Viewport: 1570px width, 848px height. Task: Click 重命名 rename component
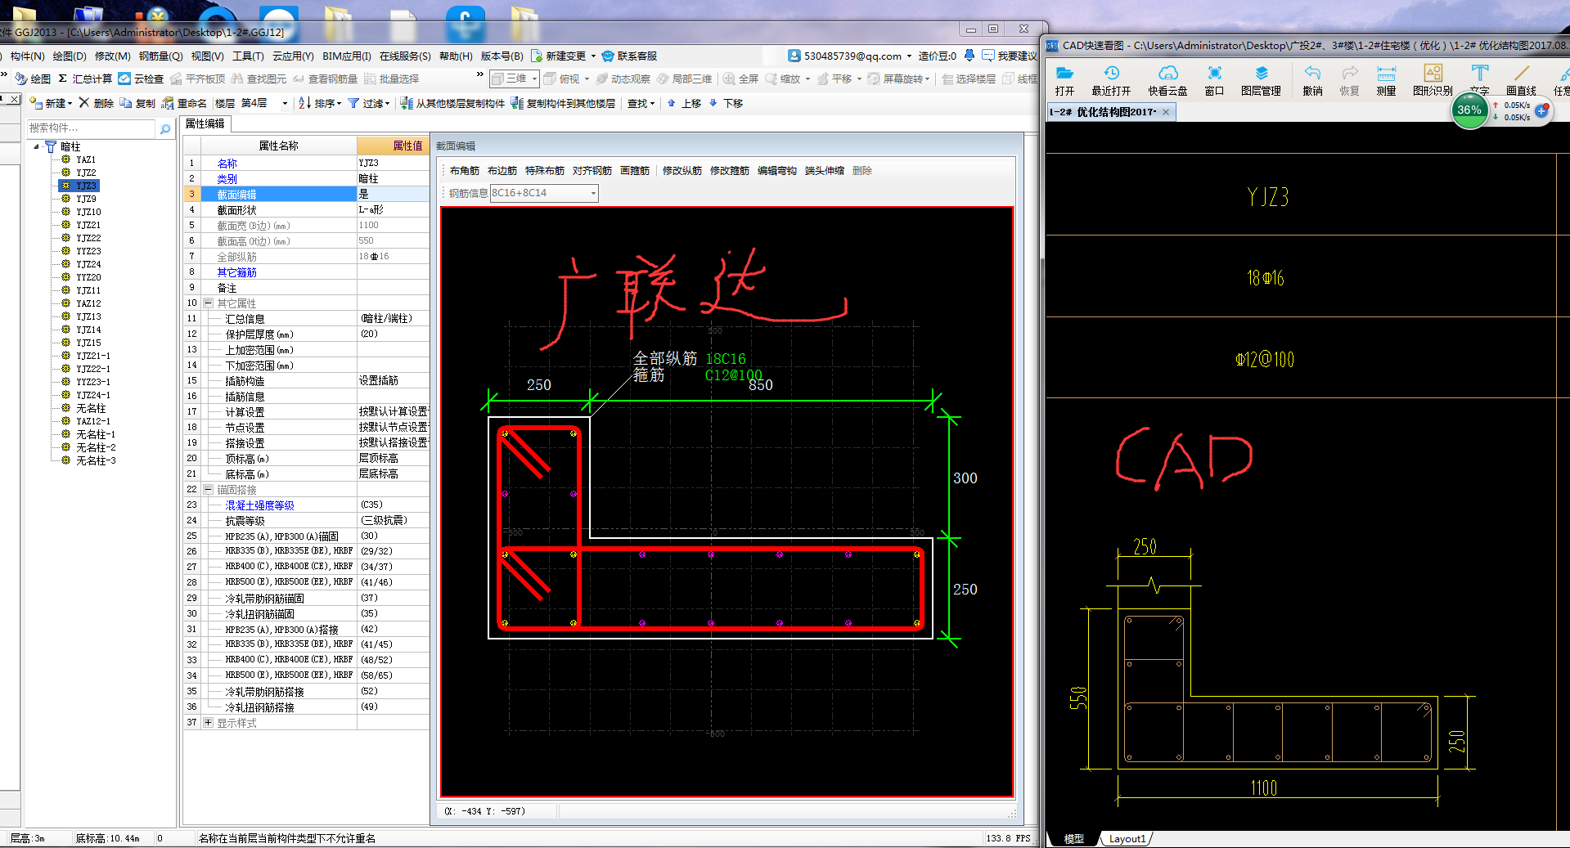184,103
